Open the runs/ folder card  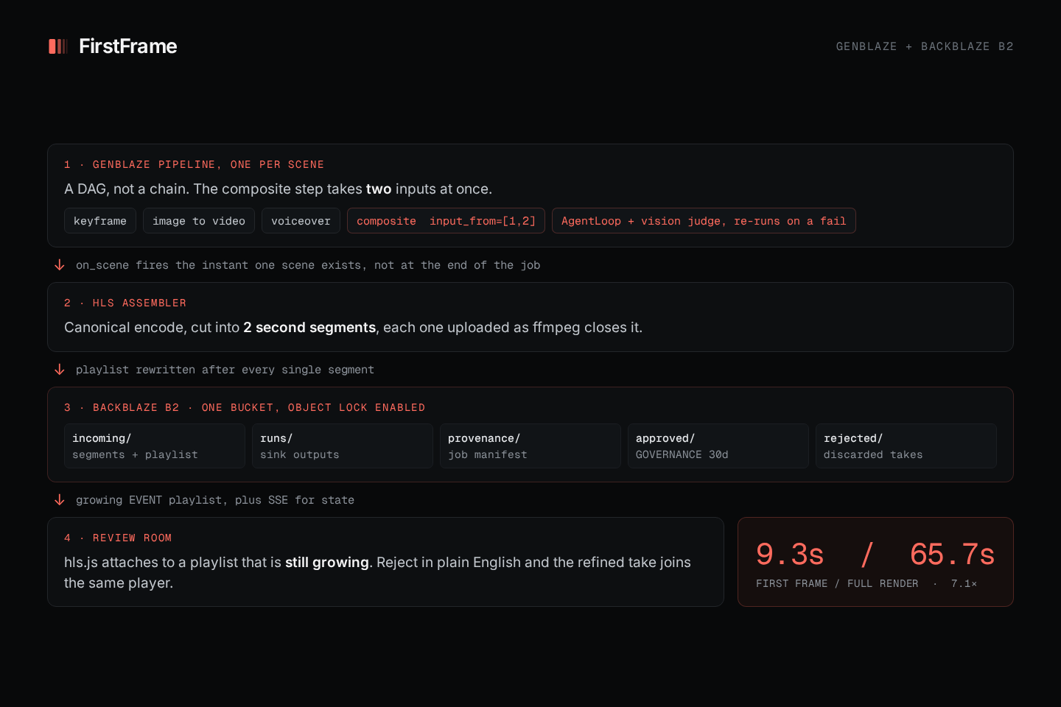click(343, 446)
